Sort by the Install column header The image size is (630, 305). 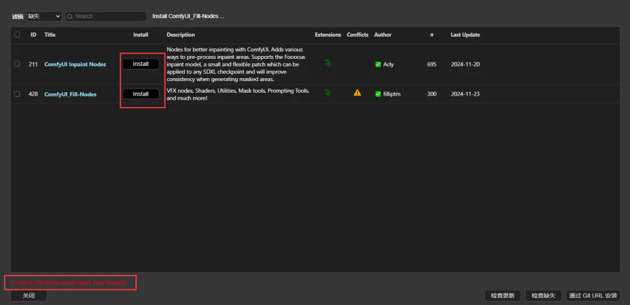[141, 35]
